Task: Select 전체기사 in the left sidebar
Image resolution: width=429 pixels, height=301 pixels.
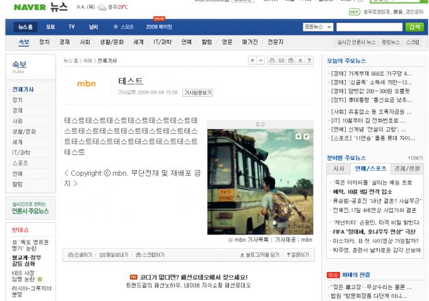Action: [23, 89]
